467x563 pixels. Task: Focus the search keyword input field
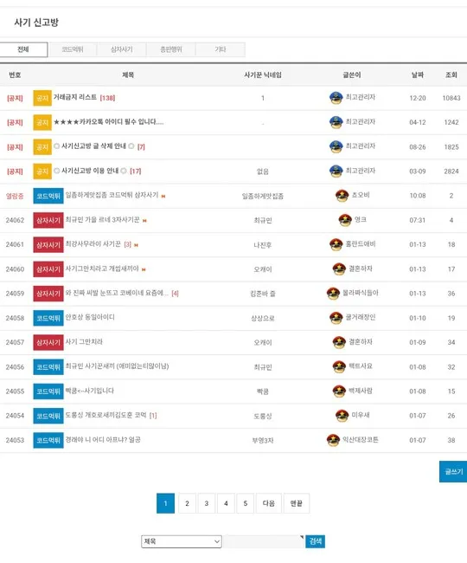click(264, 541)
